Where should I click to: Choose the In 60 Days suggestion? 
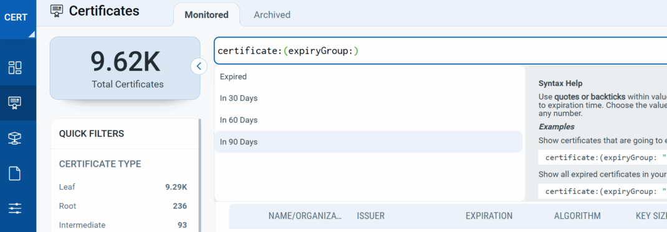[368, 120]
